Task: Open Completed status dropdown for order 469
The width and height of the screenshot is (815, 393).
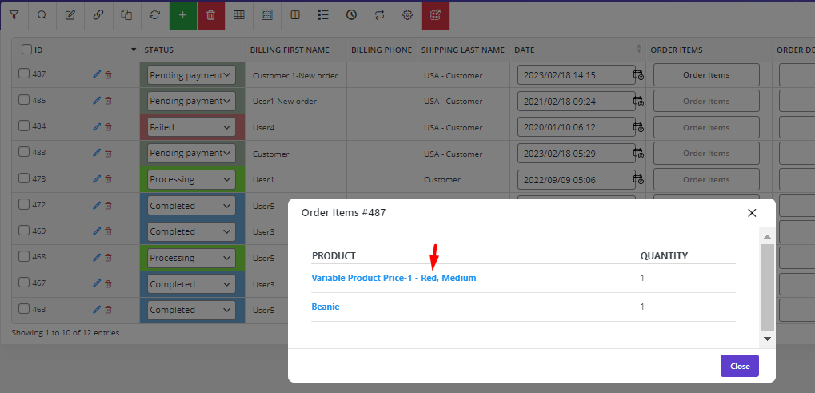Action: 191,231
